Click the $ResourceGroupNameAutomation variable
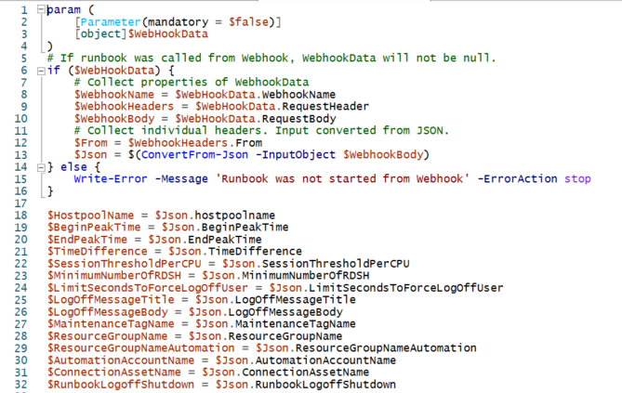This screenshot has height=393, width=622. pos(140,348)
